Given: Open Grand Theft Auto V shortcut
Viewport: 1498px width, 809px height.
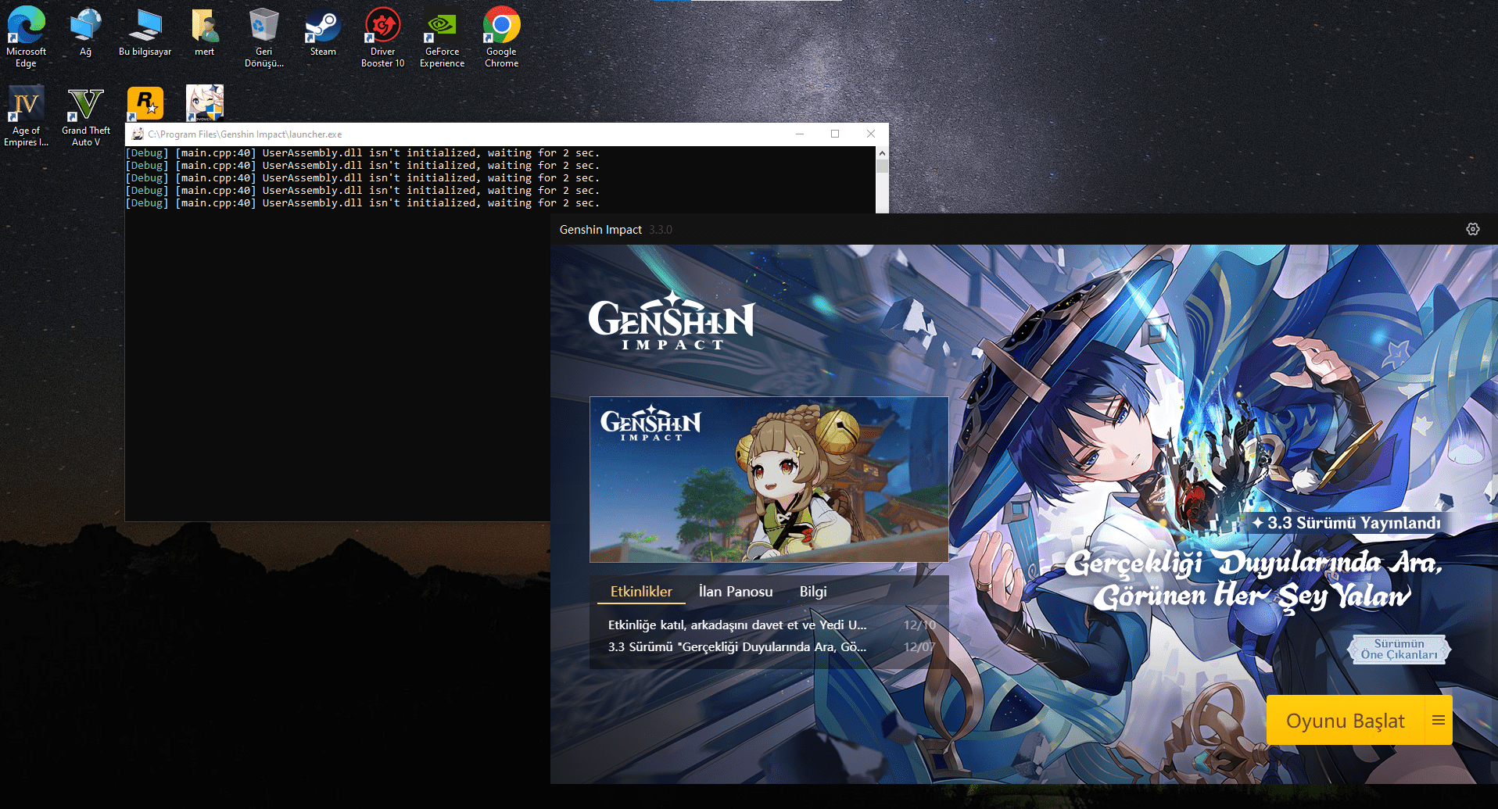Looking at the screenshot, I should [85, 116].
